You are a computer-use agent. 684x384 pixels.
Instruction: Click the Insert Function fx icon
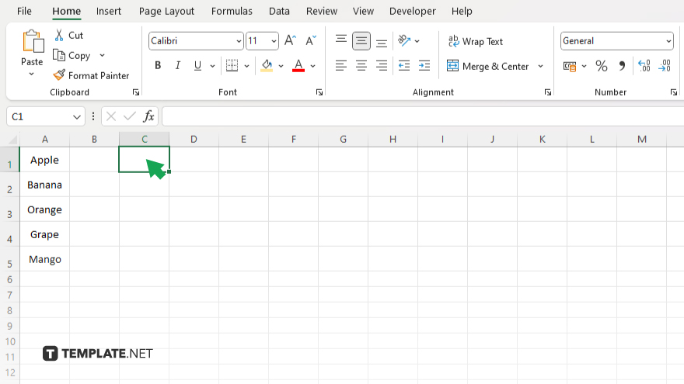coord(148,116)
